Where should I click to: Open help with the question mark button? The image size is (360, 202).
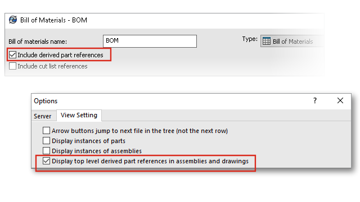315,100
